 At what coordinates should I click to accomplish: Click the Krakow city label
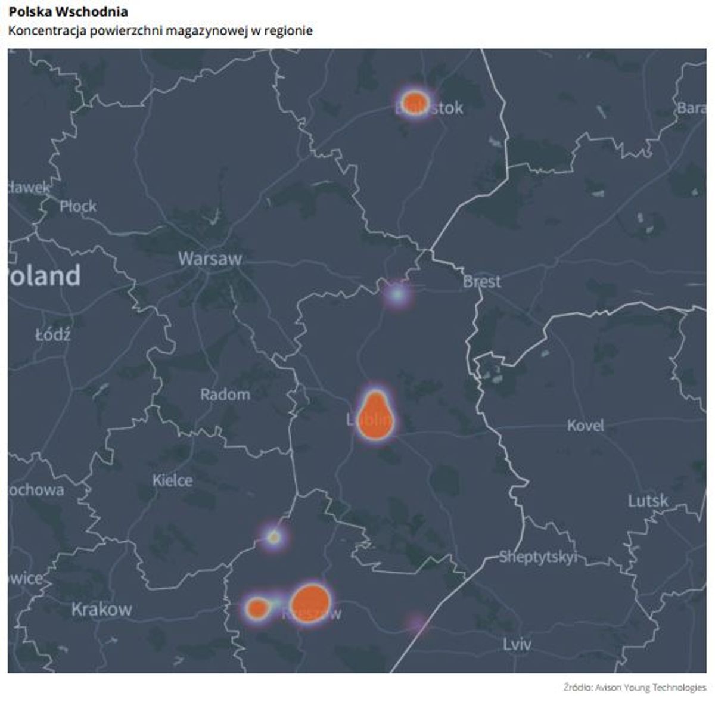pos(101,609)
